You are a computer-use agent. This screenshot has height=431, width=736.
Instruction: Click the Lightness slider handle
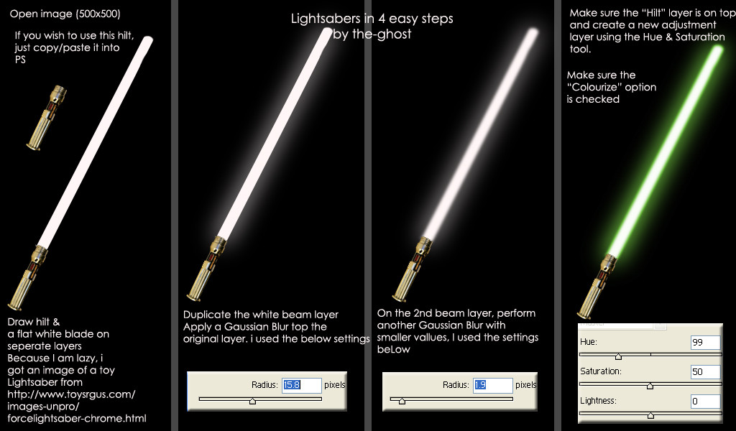[650, 415]
